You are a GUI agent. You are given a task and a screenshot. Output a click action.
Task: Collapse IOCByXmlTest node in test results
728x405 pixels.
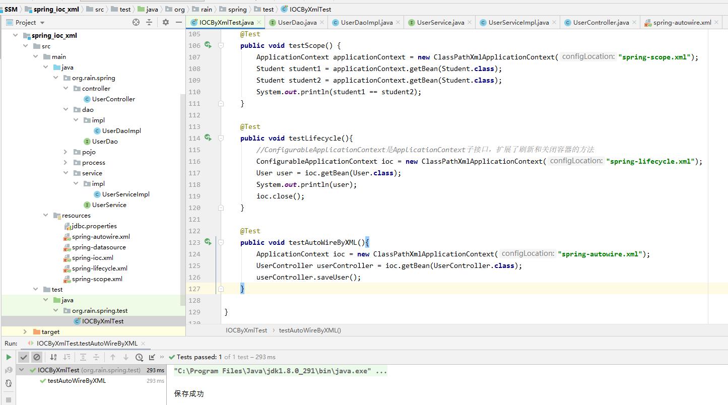(22, 370)
